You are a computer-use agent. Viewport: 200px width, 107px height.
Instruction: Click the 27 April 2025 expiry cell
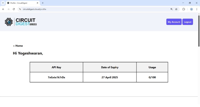[x=110, y=77]
